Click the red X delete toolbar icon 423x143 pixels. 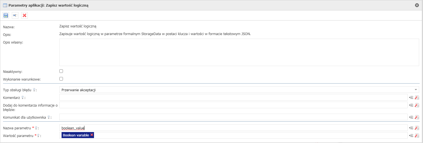(x=24, y=15)
